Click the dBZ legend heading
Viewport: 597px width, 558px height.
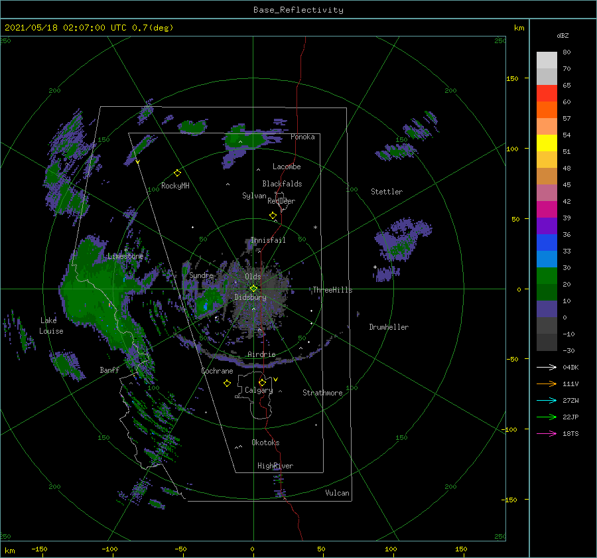563,35
